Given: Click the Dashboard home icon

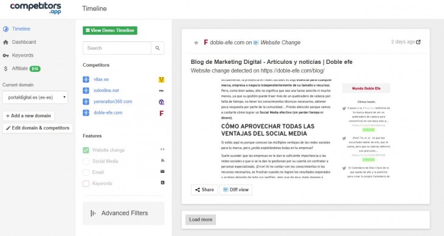Looking at the screenshot, I should point(5,42).
